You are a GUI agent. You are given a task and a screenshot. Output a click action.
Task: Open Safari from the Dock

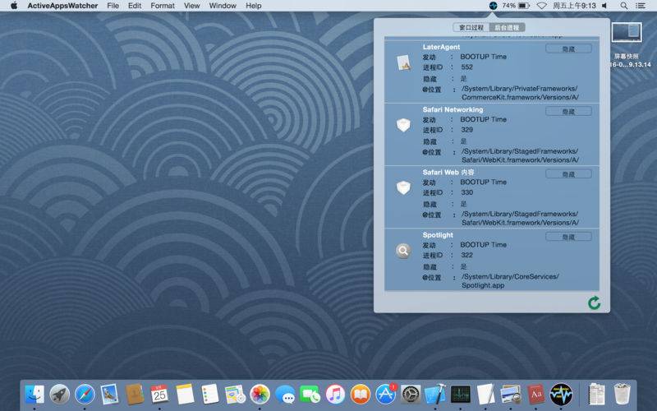[84, 395]
